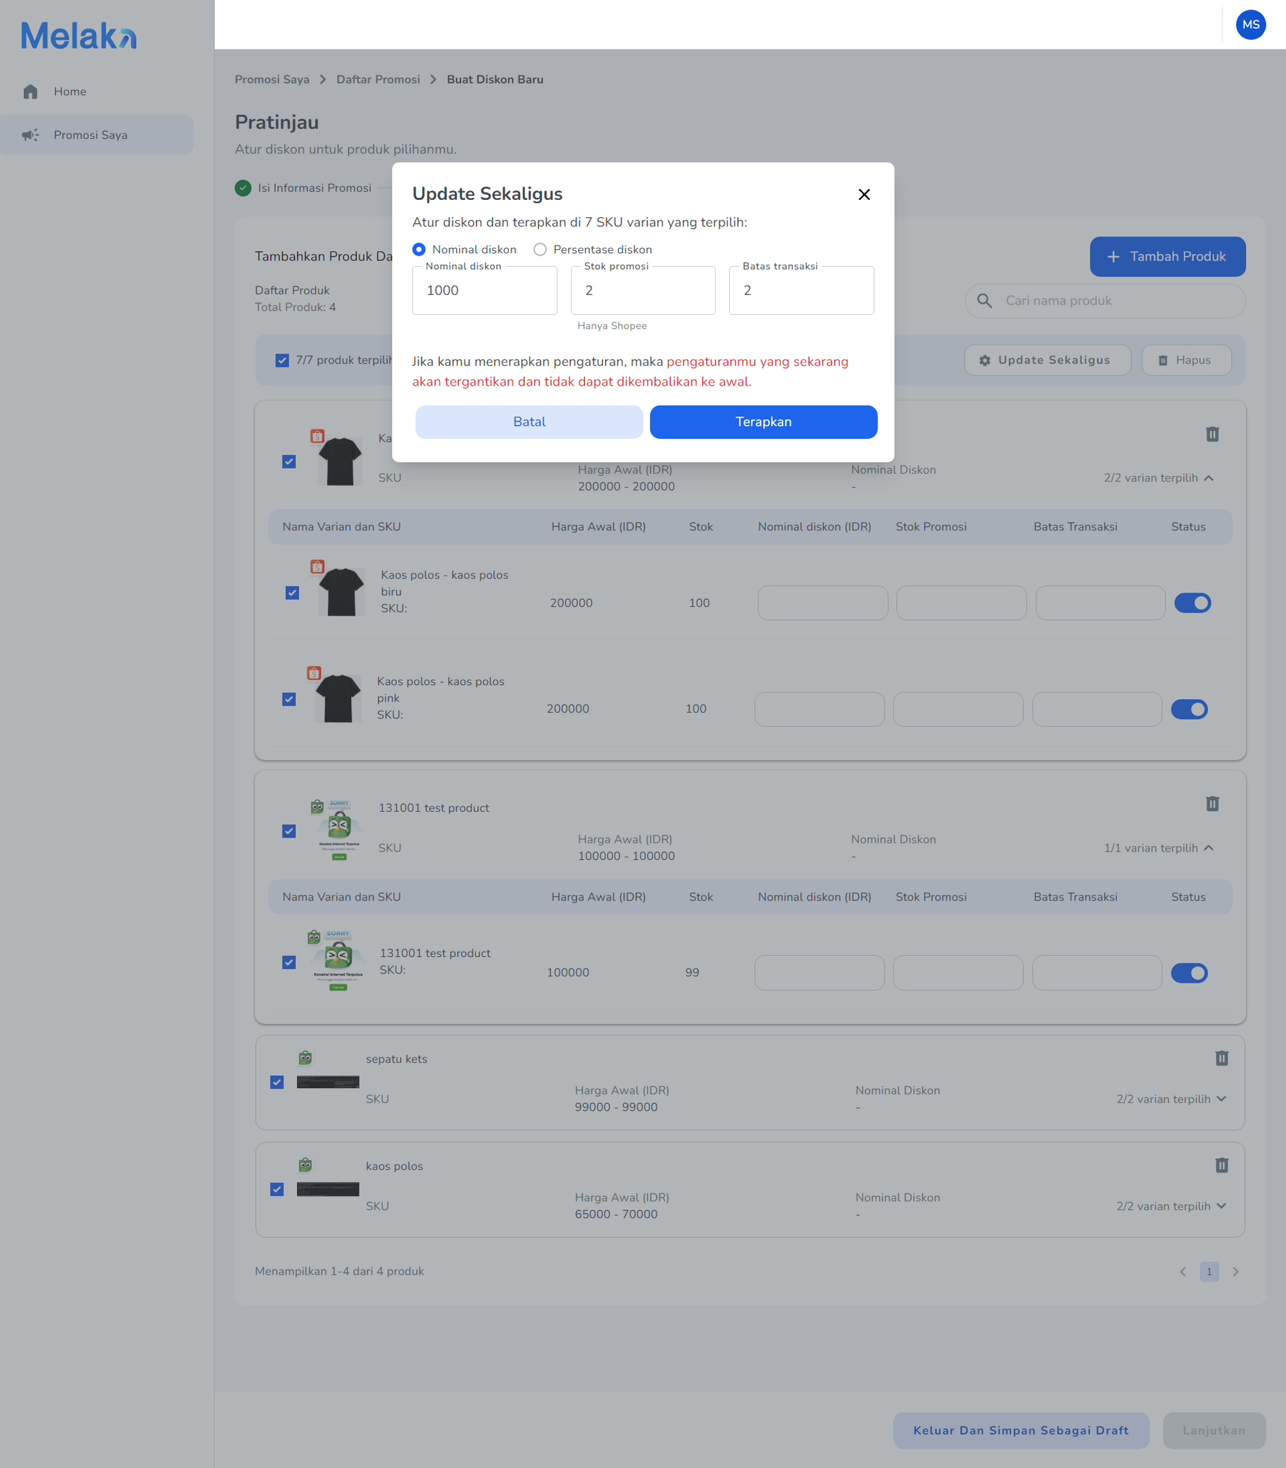The image size is (1286, 1468).
Task: Click Nominal diskon field for kaos polos biru
Action: click(822, 603)
